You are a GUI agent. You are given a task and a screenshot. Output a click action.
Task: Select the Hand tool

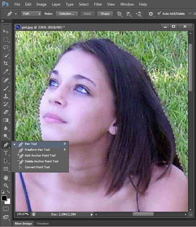click(6, 177)
